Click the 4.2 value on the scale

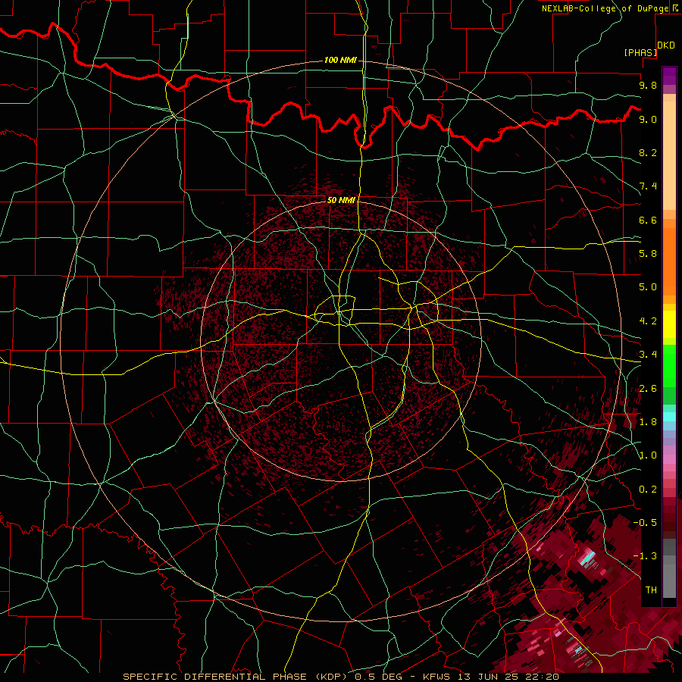[x=648, y=321]
